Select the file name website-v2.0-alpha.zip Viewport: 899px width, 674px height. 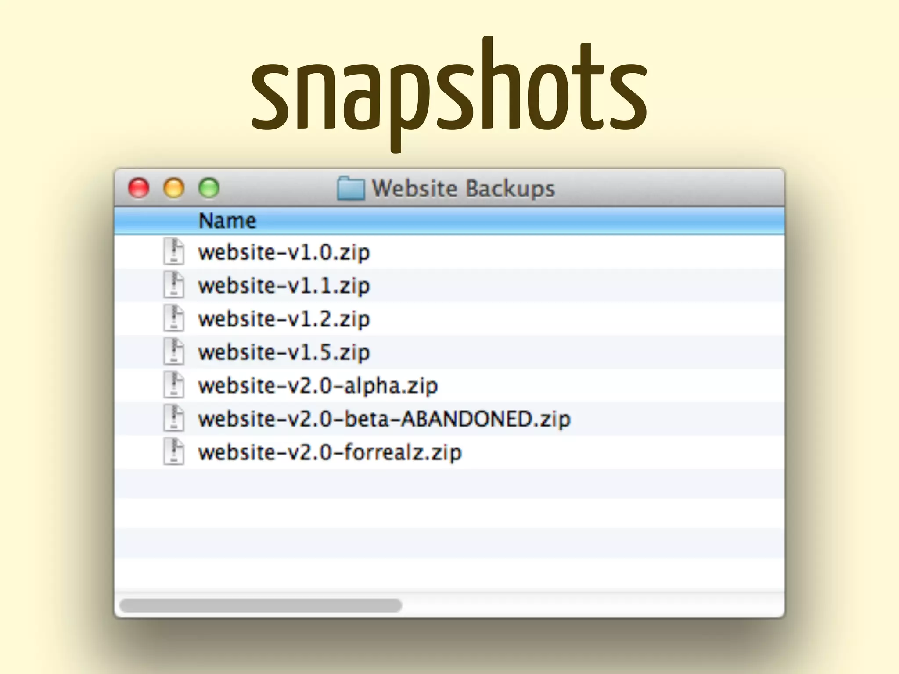pos(318,386)
